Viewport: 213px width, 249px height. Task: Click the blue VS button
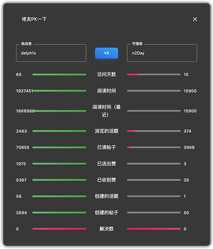(x=106, y=53)
